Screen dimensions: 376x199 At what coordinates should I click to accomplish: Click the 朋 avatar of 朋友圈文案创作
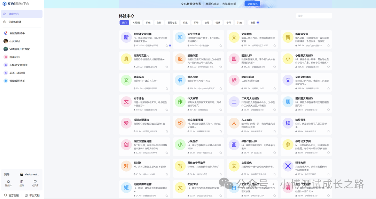288,102
